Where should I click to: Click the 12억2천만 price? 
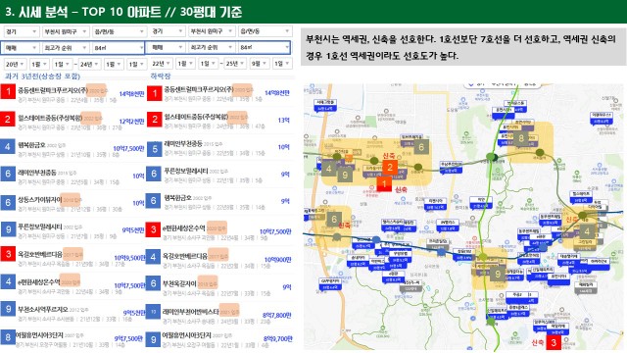pos(131,122)
